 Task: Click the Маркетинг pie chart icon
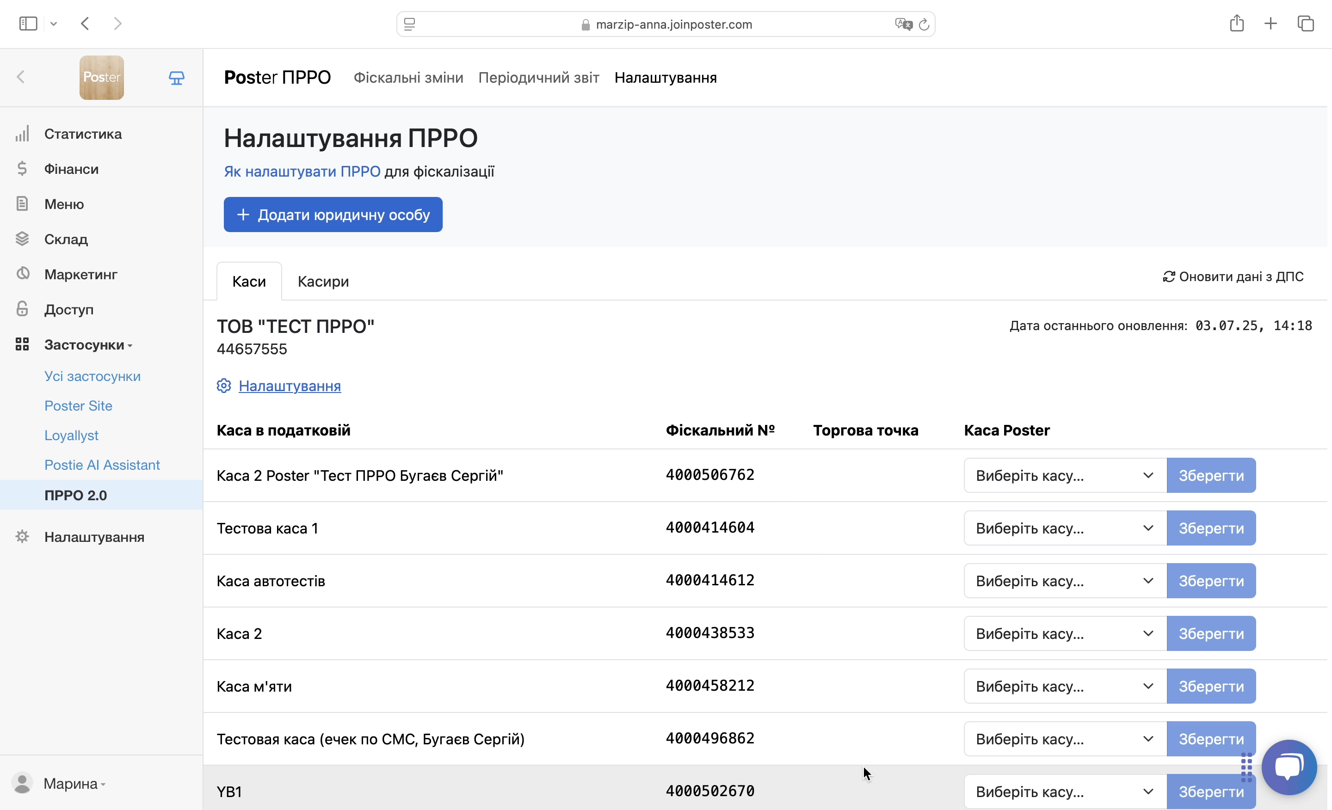pyautogui.click(x=22, y=274)
